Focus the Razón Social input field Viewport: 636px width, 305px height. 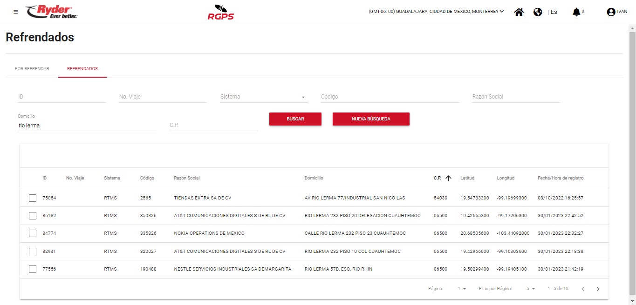(x=516, y=97)
